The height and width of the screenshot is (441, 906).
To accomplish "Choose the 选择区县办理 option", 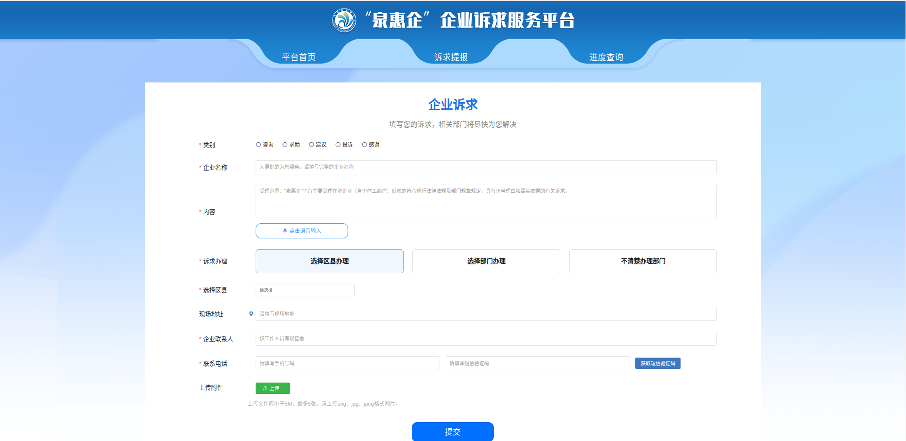I will 329,261.
